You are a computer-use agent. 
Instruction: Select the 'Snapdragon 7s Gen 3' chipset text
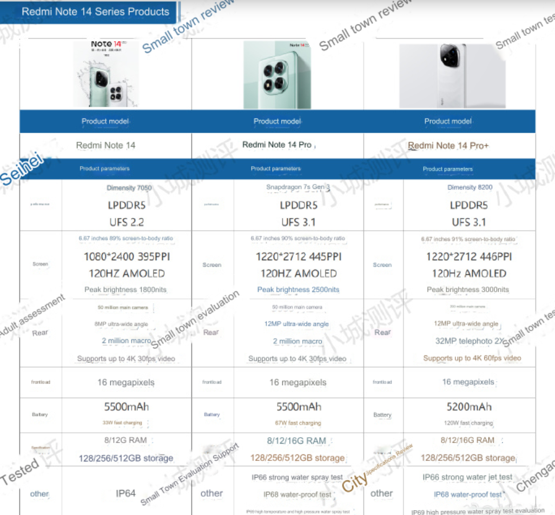[x=298, y=187]
